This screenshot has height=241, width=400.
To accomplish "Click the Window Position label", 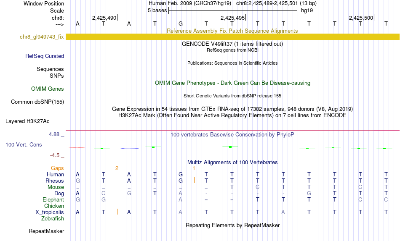I will (x=44, y=3).
